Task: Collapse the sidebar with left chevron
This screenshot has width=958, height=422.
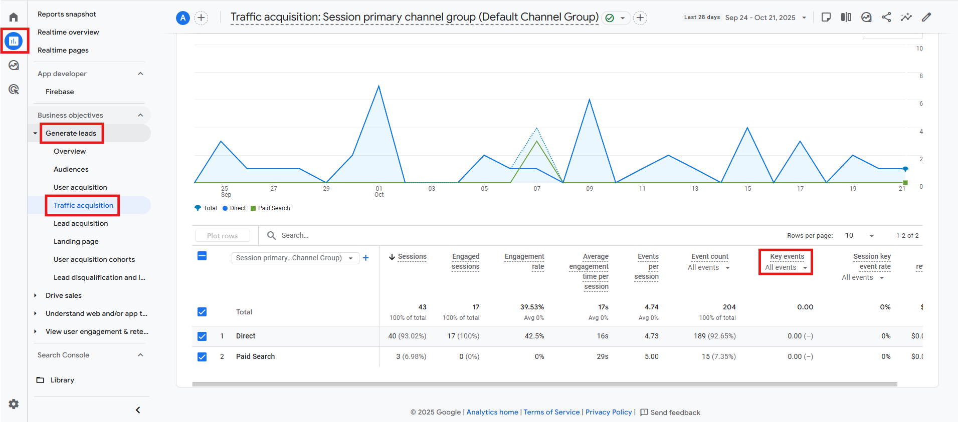Action: click(138, 410)
